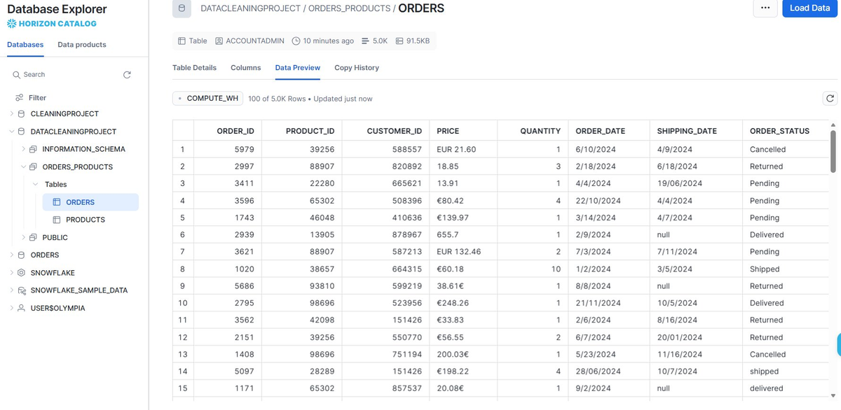The width and height of the screenshot is (841, 410).
Task: Click the Load Data button
Action: pyautogui.click(x=809, y=8)
